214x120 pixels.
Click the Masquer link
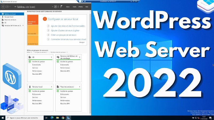point(82,42)
